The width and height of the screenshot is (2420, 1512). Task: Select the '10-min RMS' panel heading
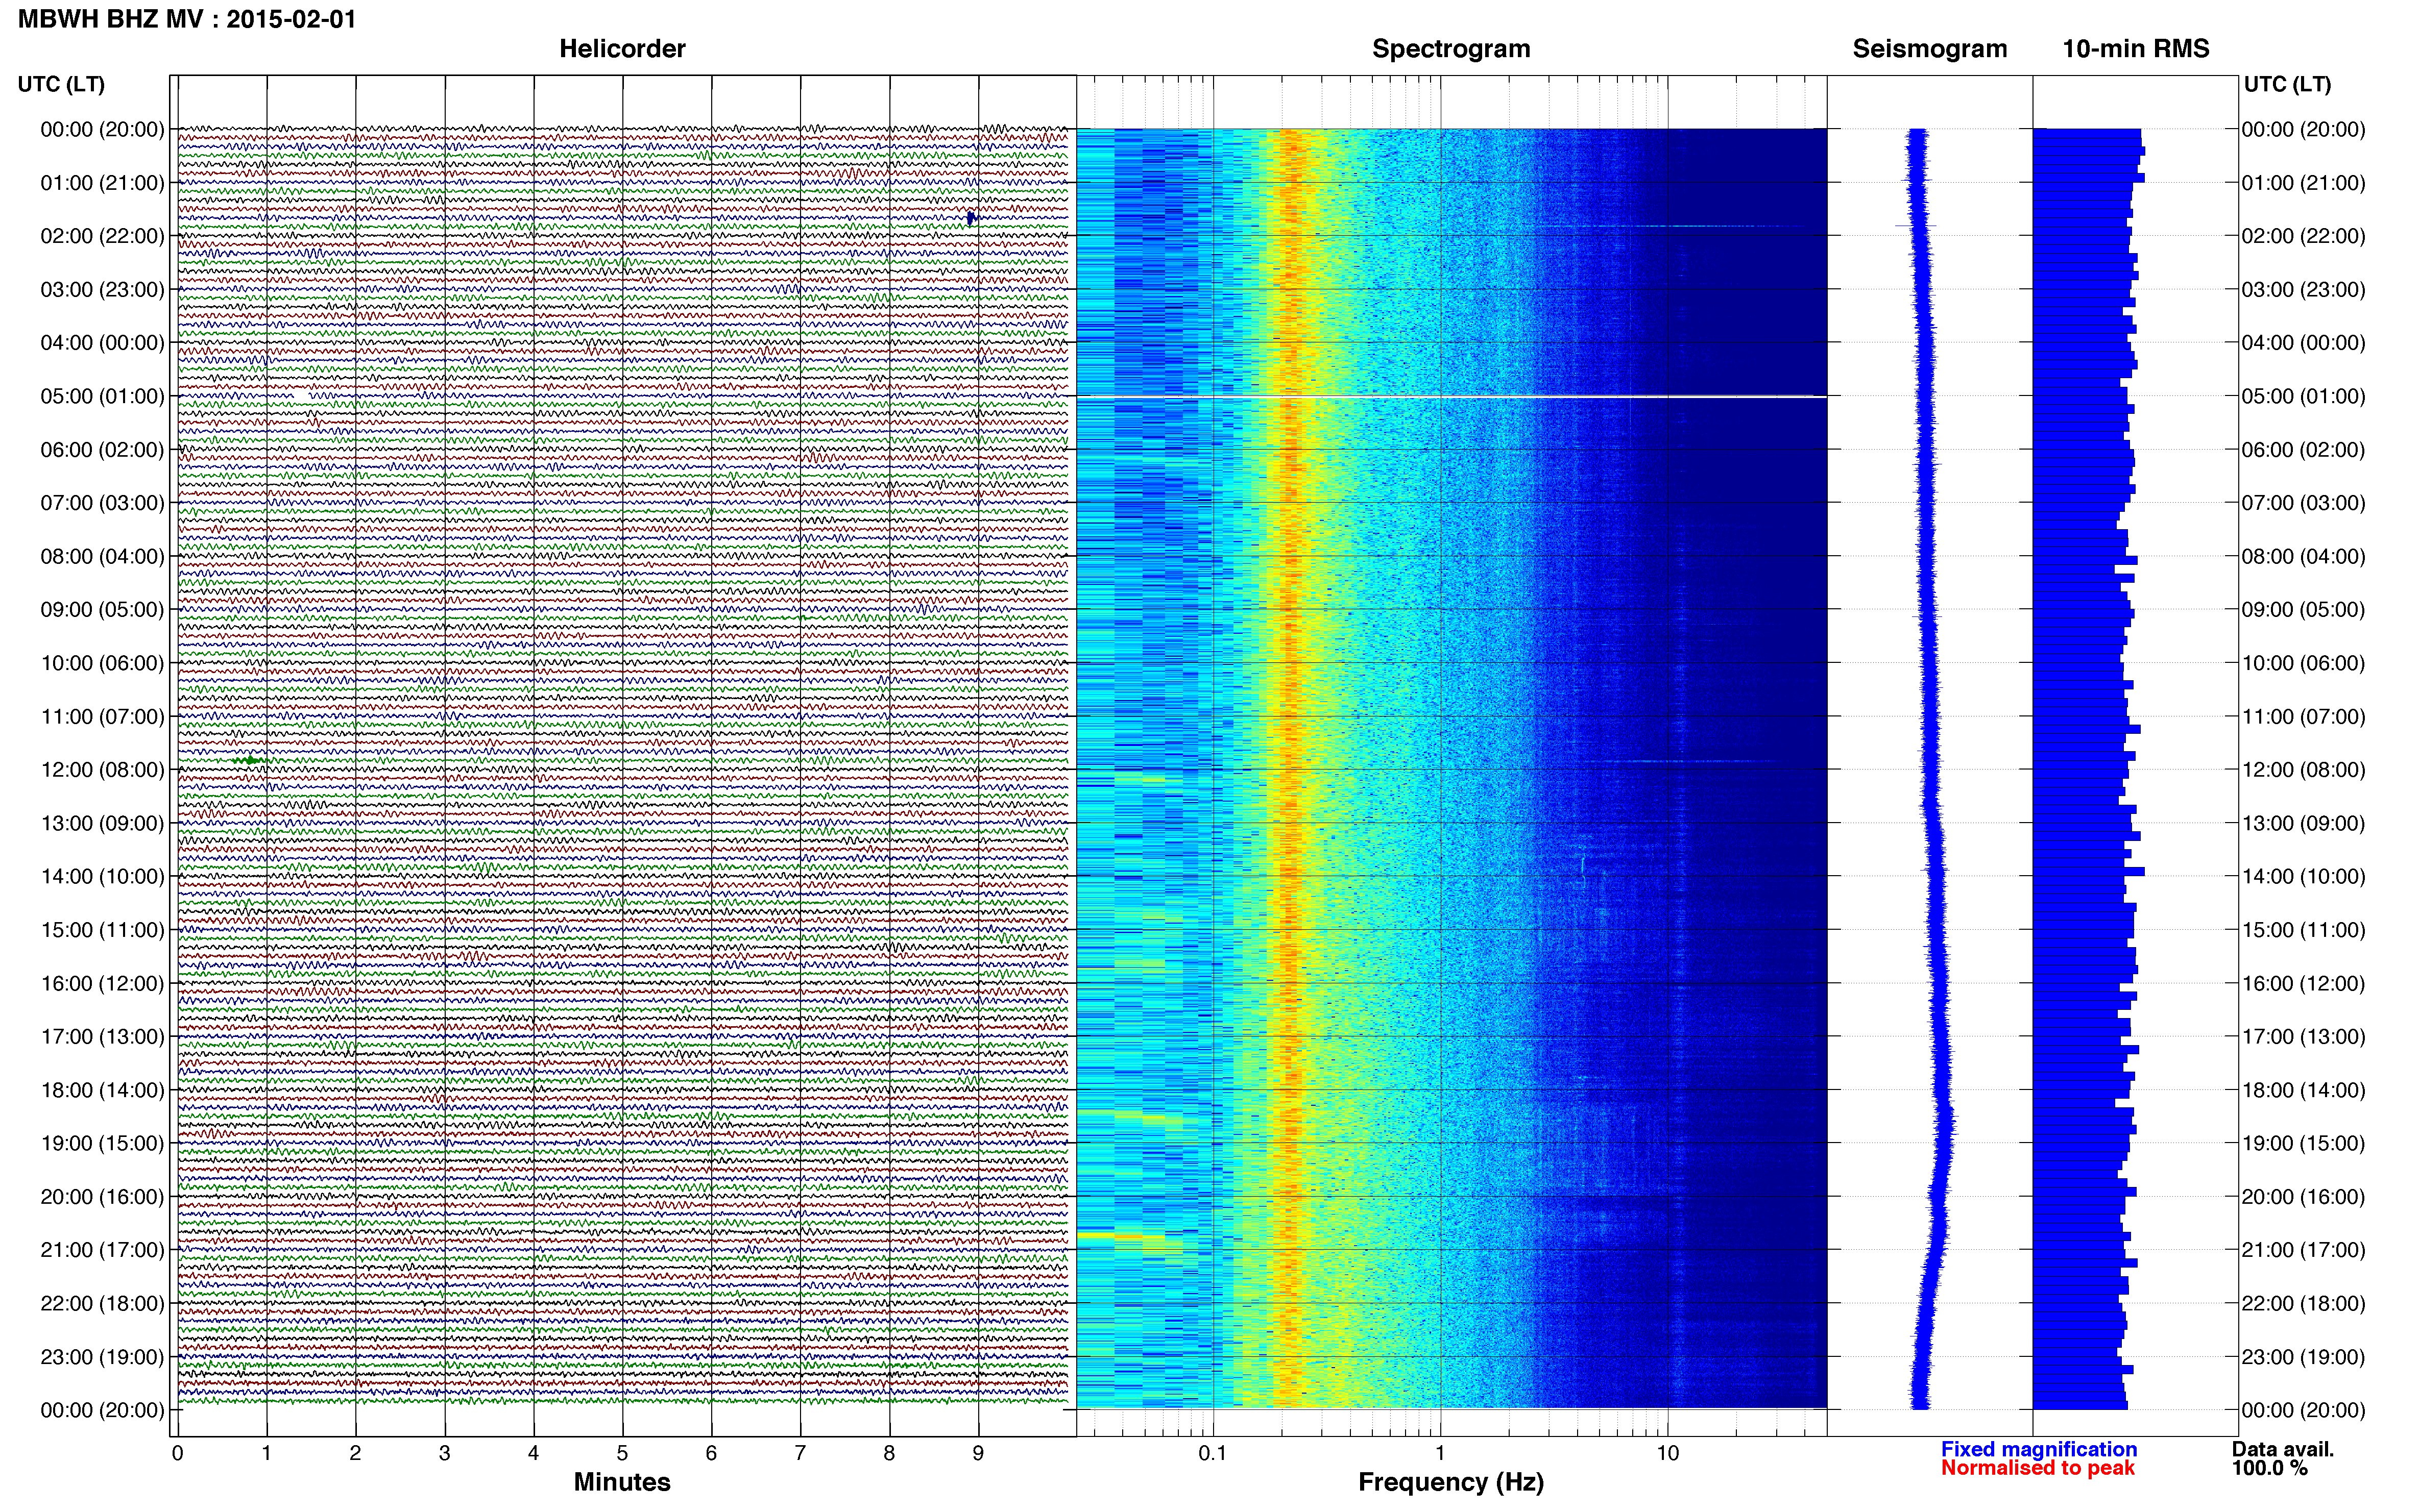click(2136, 49)
